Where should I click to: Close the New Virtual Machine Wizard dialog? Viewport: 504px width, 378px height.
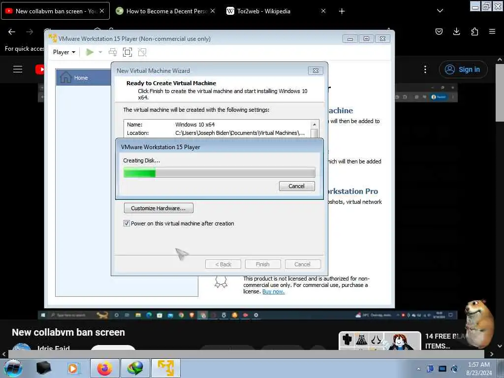315,70
